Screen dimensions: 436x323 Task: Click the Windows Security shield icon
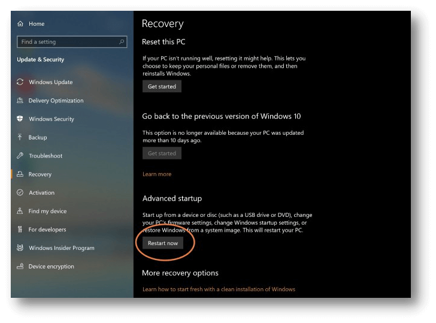(x=20, y=119)
